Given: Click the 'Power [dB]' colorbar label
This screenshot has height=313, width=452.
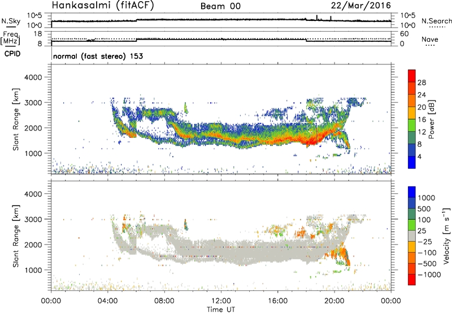Looking at the screenshot, I should pyautogui.click(x=431, y=119).
